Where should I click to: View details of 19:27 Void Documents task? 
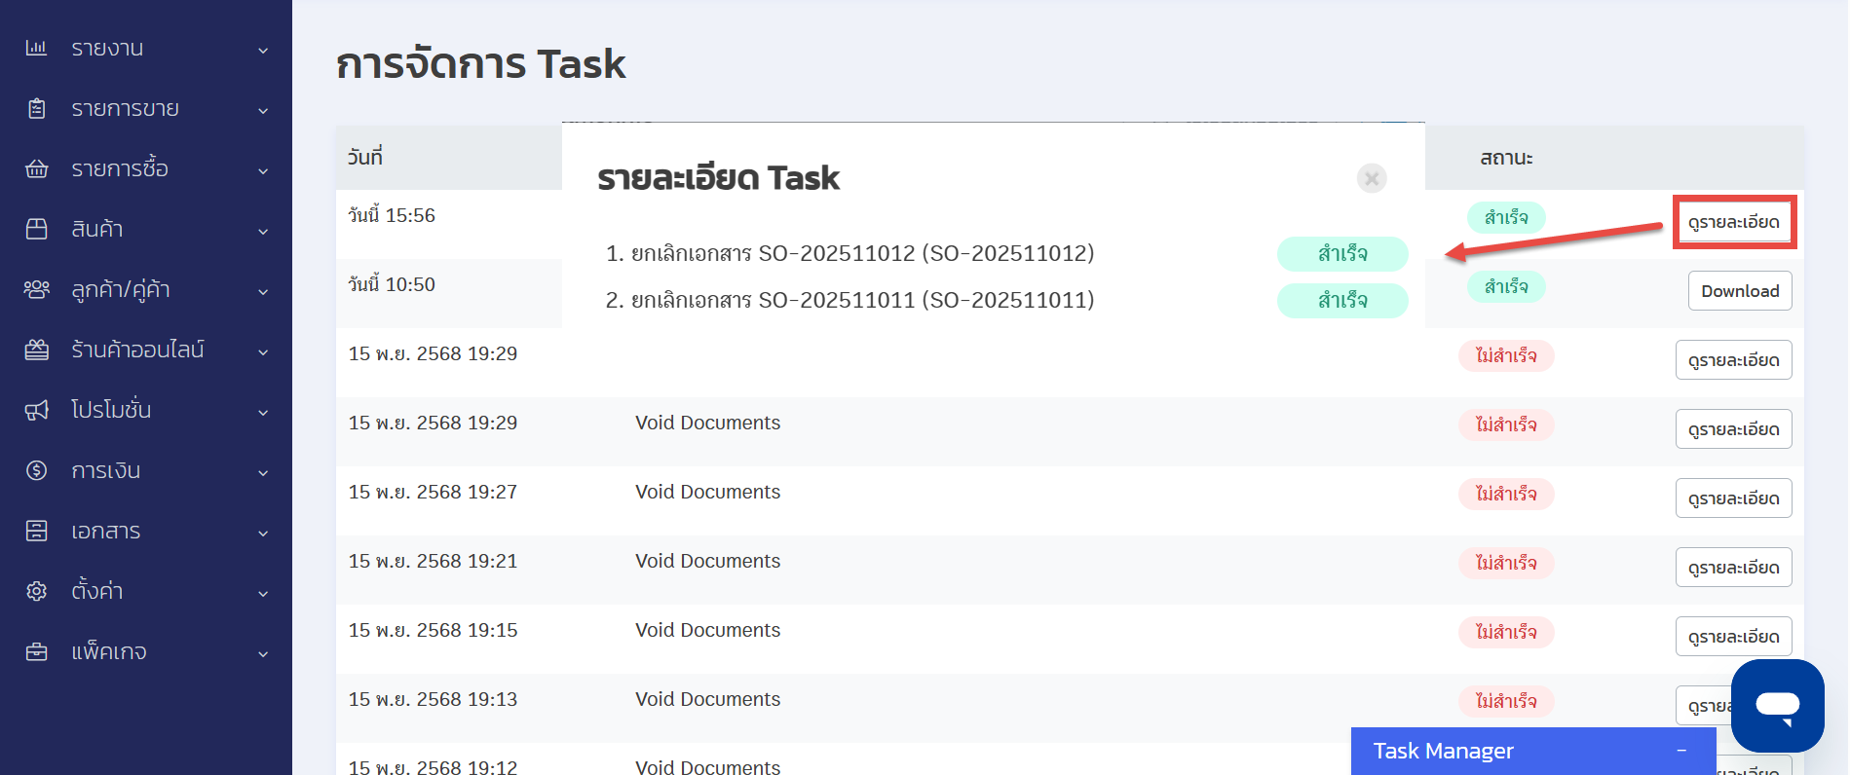point(1733,498)
